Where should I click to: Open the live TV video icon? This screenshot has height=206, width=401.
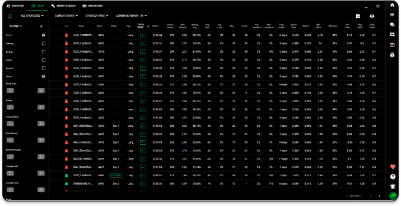click(x=392, y=44)
